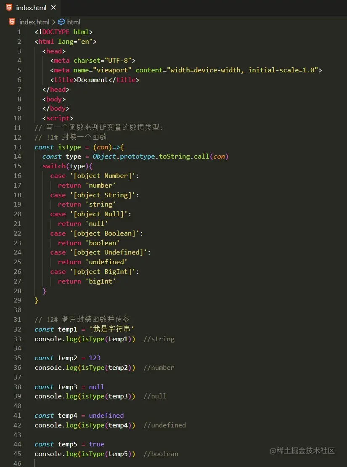Click the return 'undefined' string on line 25
347x467 pixels.
pos(106,262)
